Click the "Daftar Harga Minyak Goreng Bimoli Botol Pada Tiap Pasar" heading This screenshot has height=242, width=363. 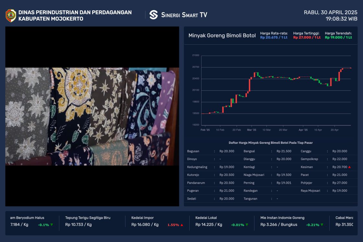(x=271, y=143)
